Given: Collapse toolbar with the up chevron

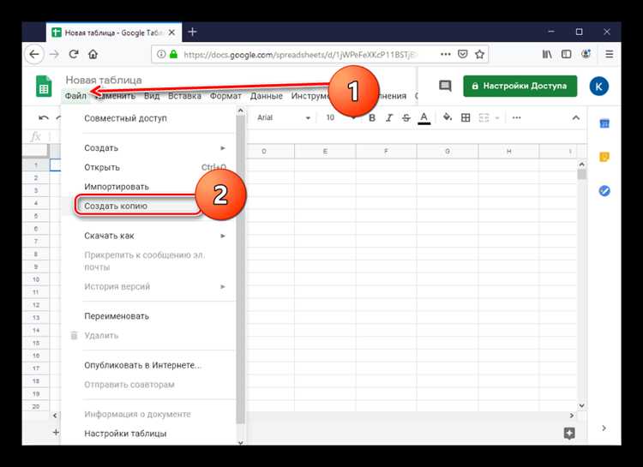Looking at the screenshot, I should tap(576, 118).
